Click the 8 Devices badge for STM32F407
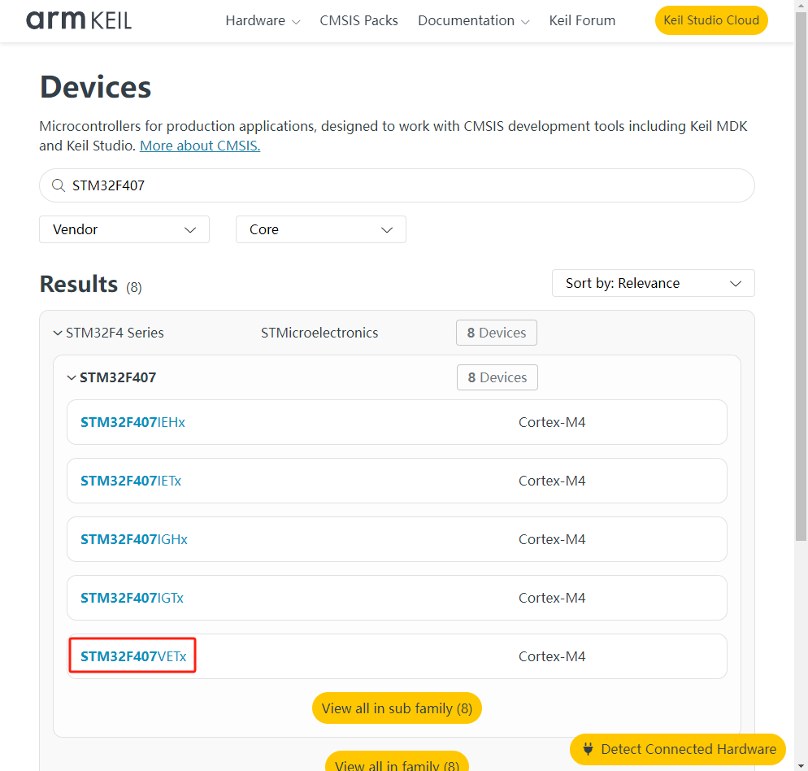808x771 pixels. (497, 377)
